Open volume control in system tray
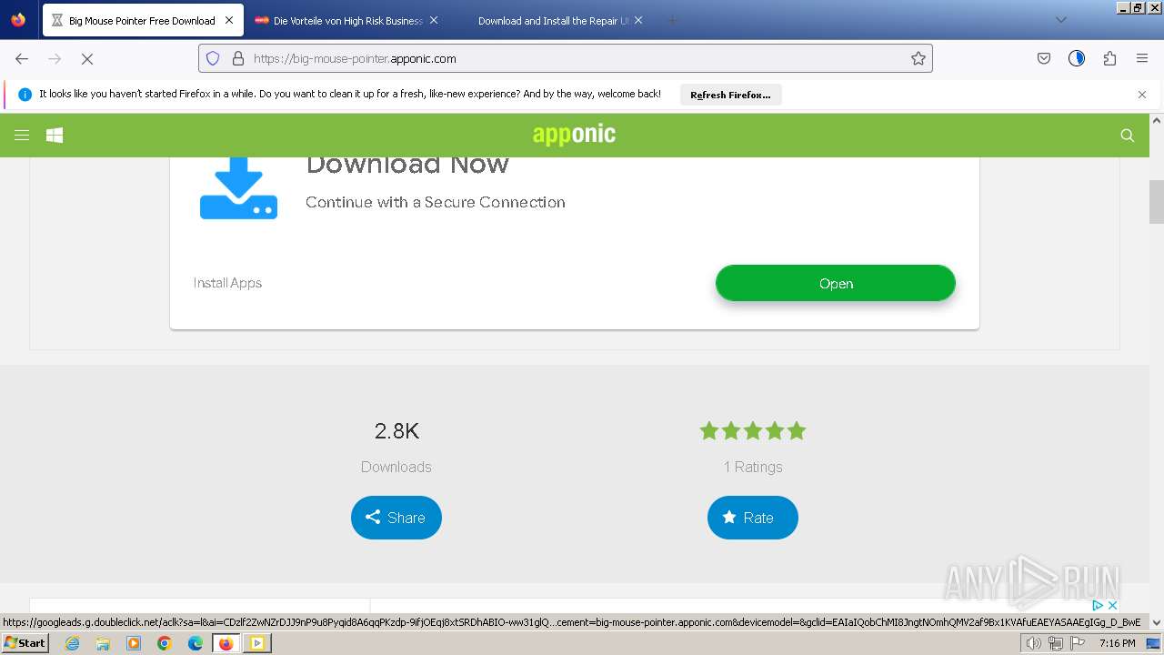The width and height of the screenshot is (1164, 655). coord(1033,643)
